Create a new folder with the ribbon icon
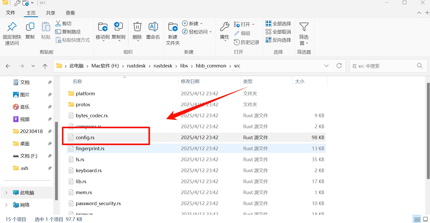 pos(173,27)
